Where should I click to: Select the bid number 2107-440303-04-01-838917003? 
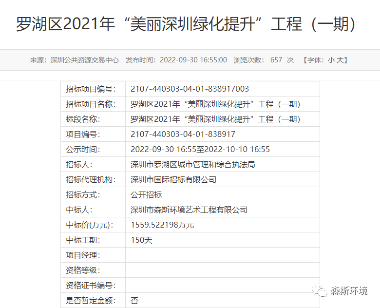click(190, 89)
